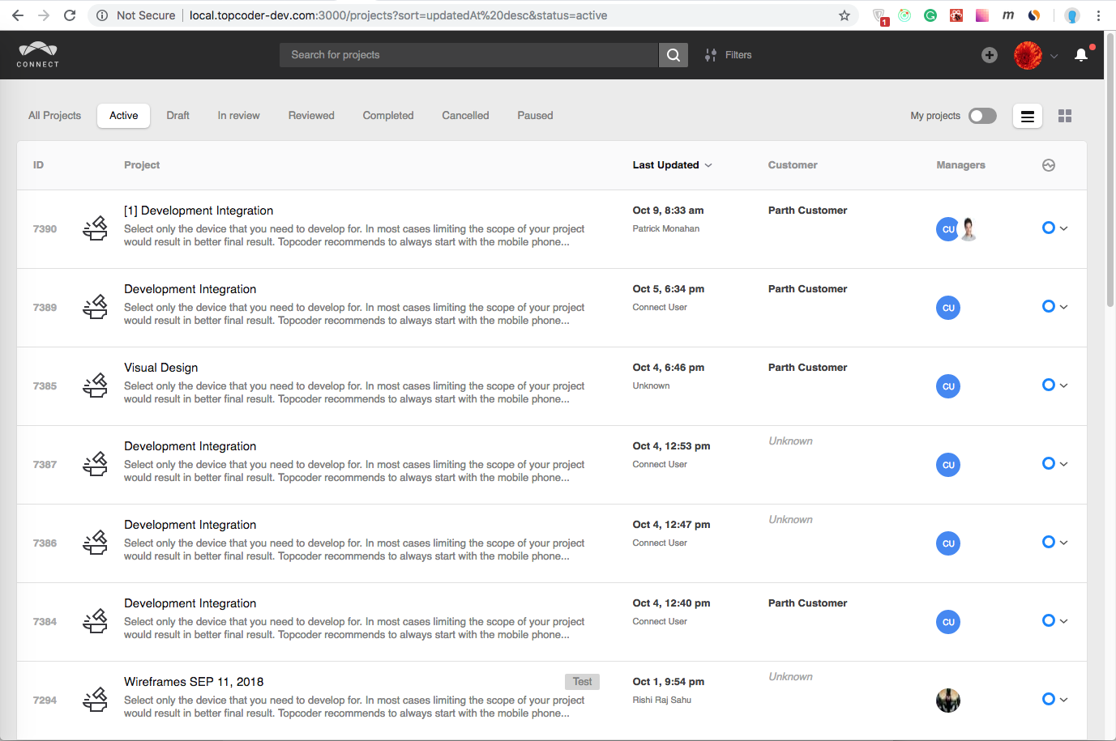Open the Filters panel
This screenshot has width=1116, height=741.
click(728, 55)
